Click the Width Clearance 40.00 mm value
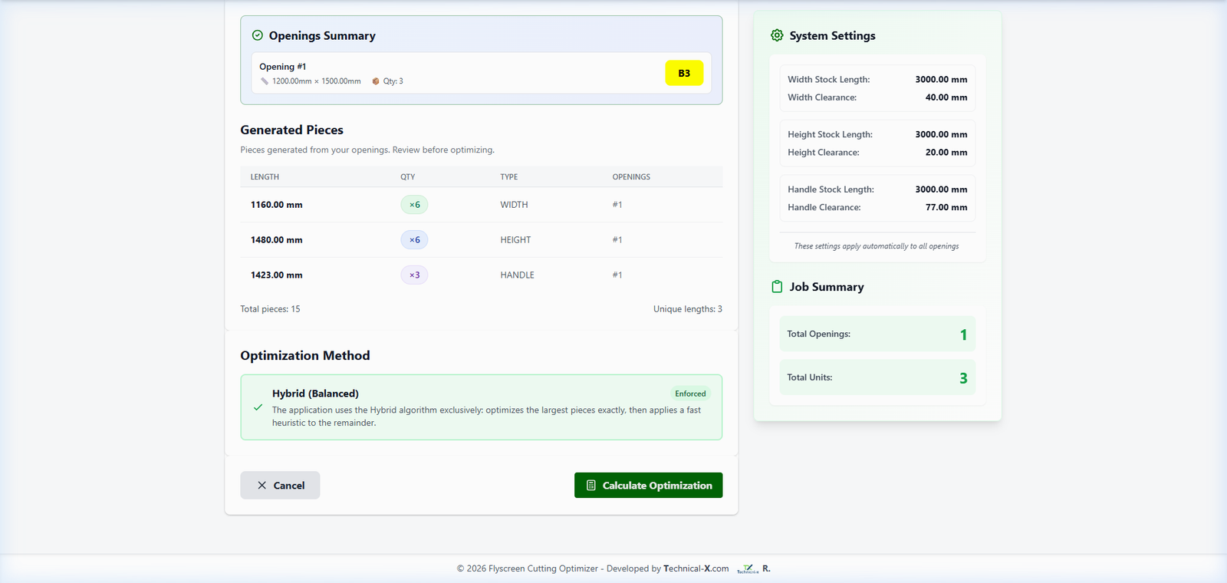Viewport: 1227px width, 583px height. pyautogui.click(x=946, y=97)
